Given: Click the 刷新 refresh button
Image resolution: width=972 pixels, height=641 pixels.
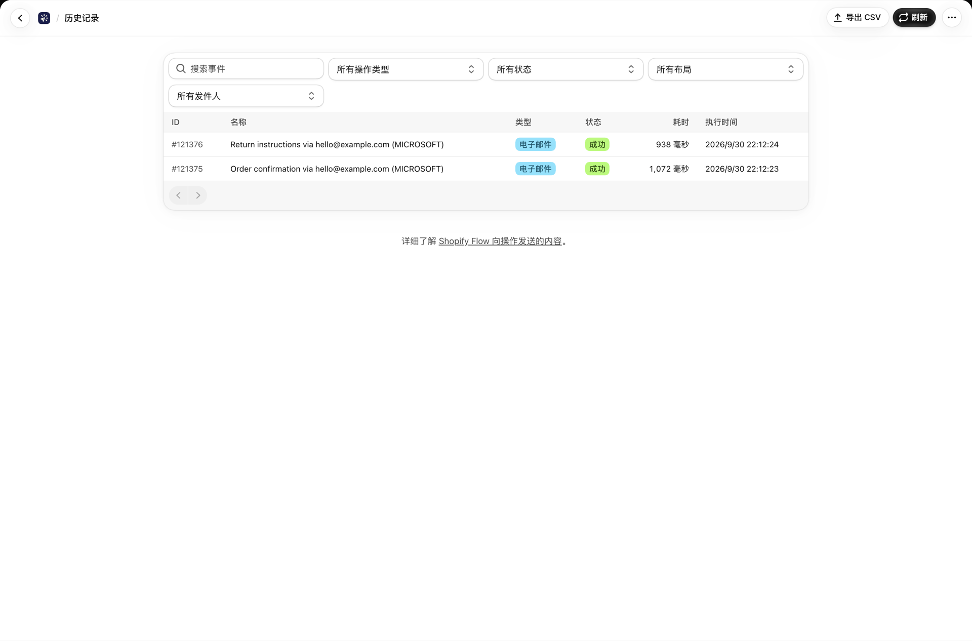Looking at the screenshot, I should coord(914,18).
